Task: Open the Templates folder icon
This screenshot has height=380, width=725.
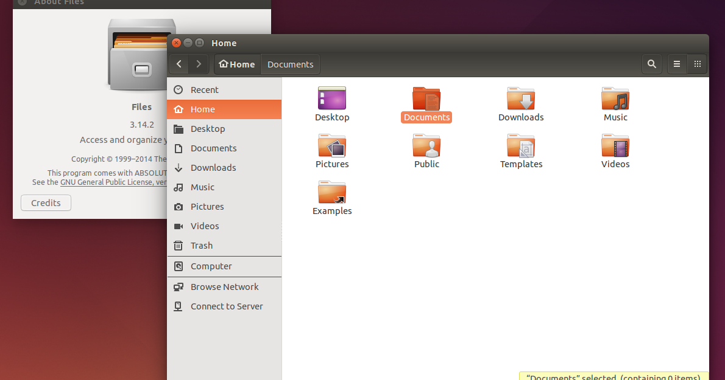Action: 521,146
